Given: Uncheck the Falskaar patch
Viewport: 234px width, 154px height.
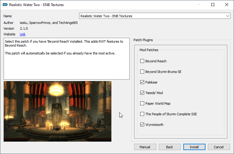Looking at the screenshot, I should [x=142, y=82].
